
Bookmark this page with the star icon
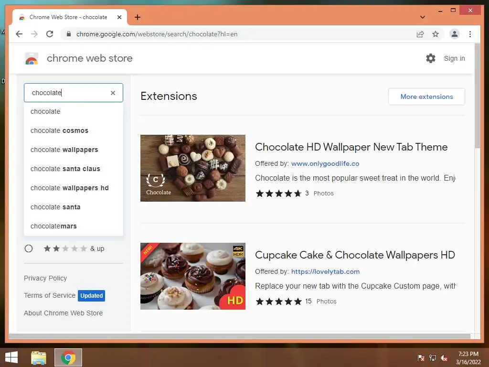coord(436,34)
